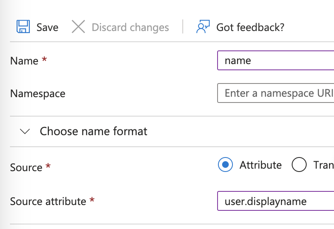
Task: Click the Name field label
Action: (x=24, y=61)
